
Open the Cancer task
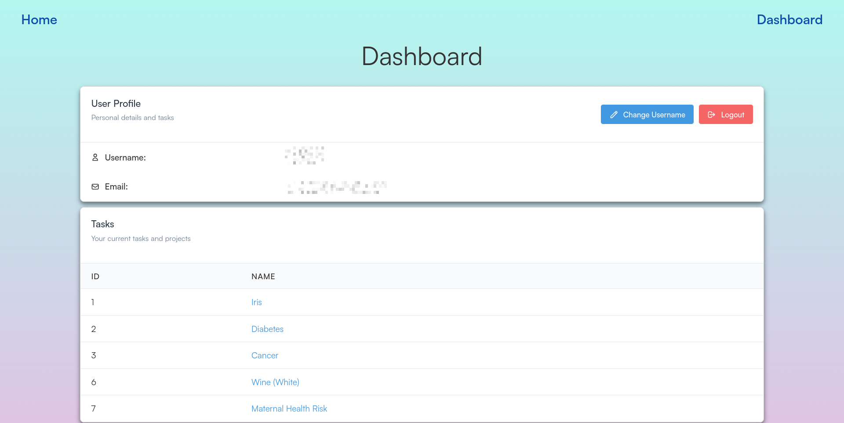265,355
